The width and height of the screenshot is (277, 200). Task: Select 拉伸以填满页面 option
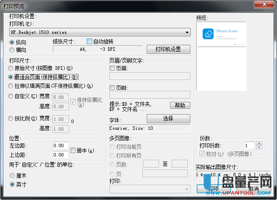[x=11, y=86]
